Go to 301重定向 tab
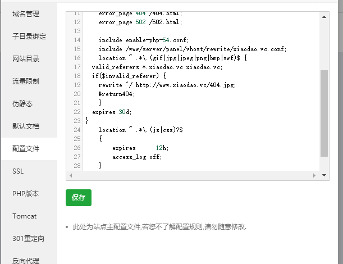Screen dimensions: 343x264 tap(28, 238)
